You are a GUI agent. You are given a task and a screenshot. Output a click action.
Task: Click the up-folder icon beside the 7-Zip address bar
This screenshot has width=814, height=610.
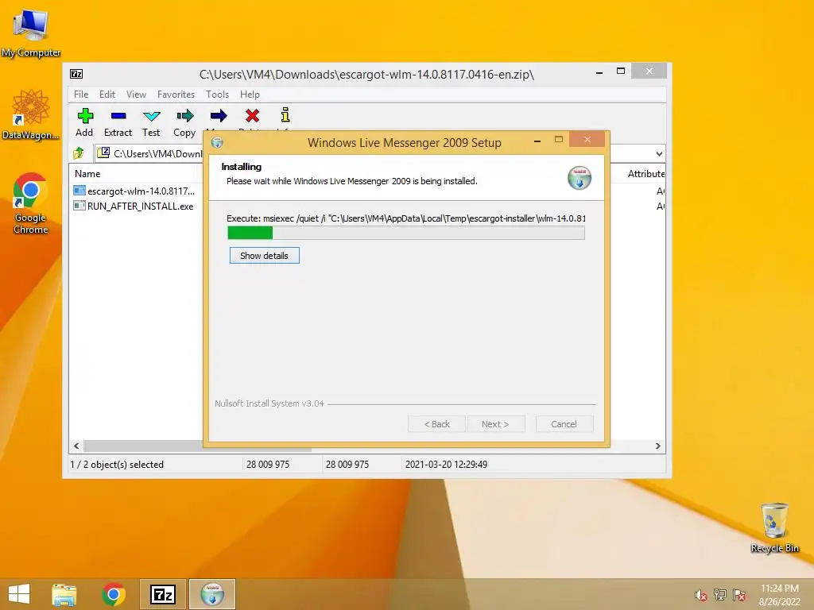pos(79,153)
